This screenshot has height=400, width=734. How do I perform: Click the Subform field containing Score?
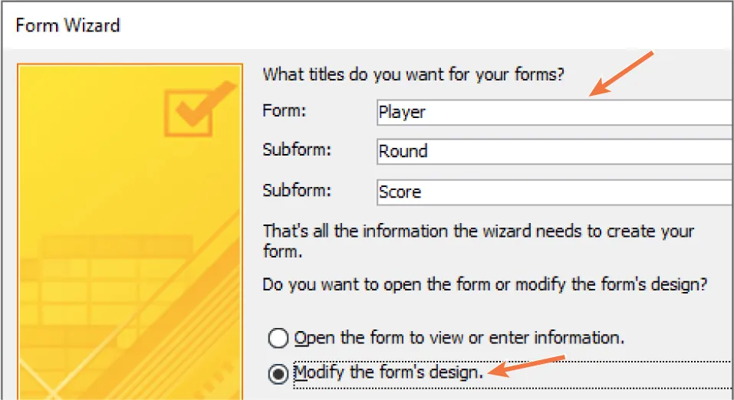[x=552, y=192]
